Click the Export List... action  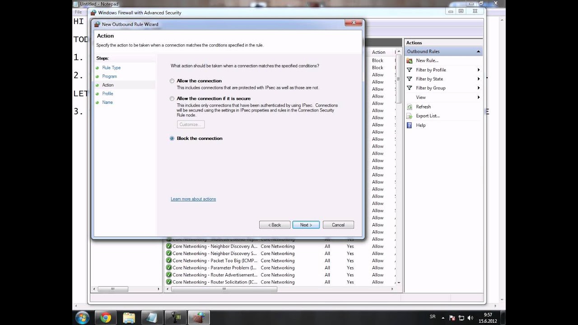pos(428,116)
